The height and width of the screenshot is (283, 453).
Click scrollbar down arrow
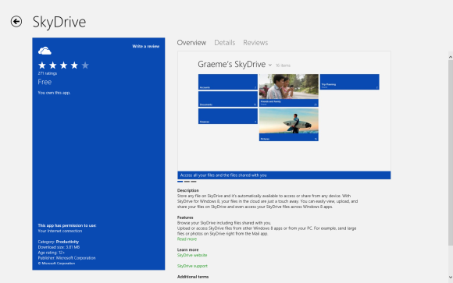click(x=451, y=278)
